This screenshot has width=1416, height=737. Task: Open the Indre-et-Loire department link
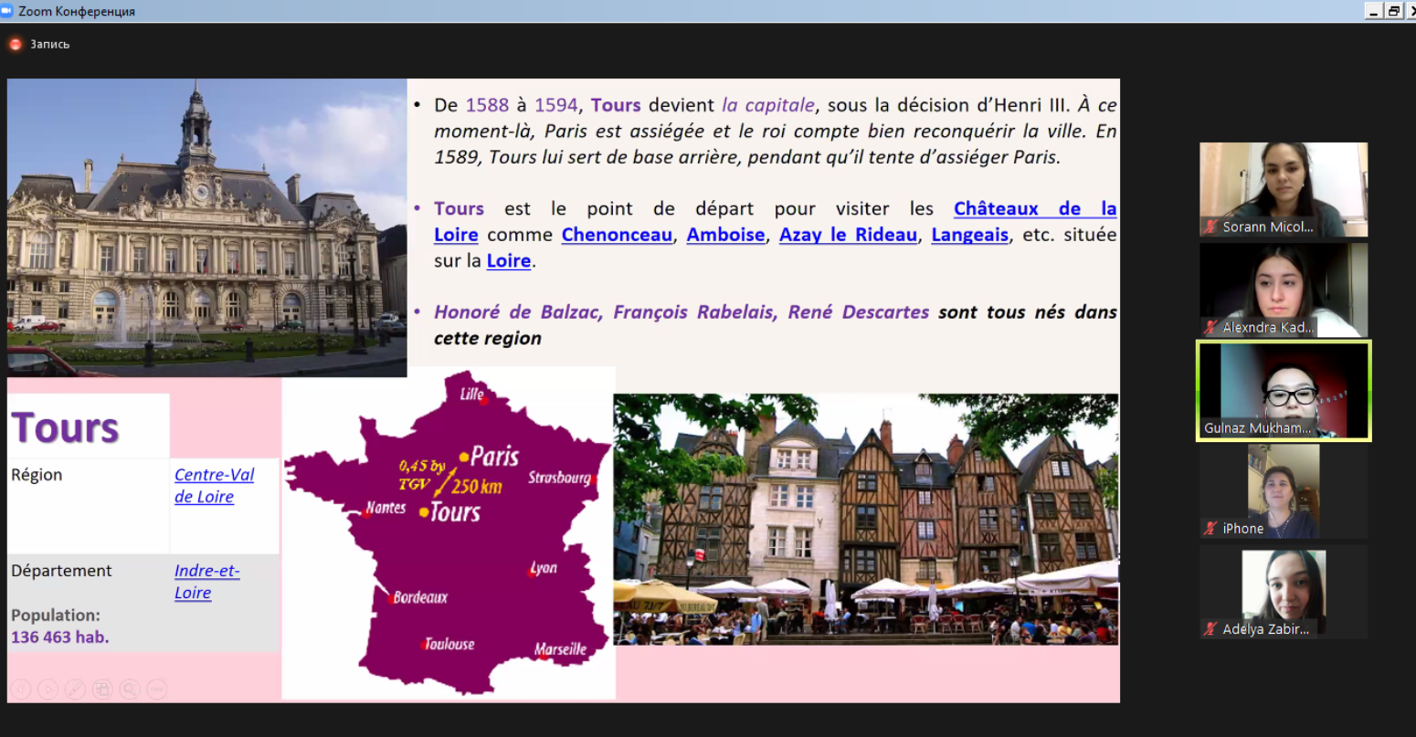pos(206,582)
